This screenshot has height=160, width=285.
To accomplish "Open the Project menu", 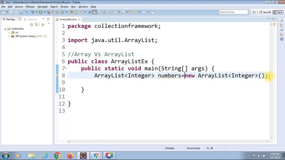I will click(65, 7).
